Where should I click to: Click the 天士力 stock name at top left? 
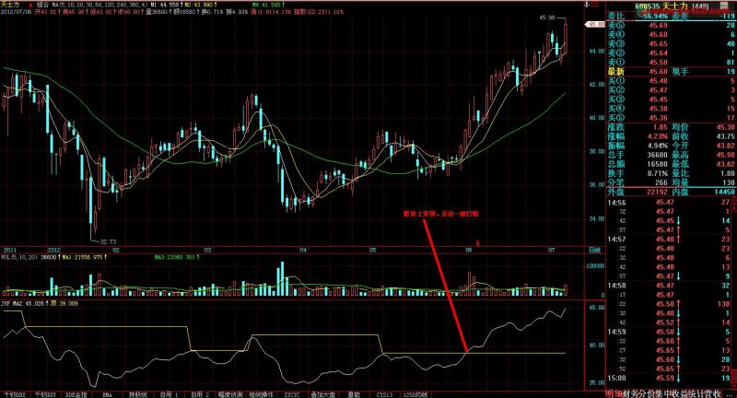pos(10,5)
